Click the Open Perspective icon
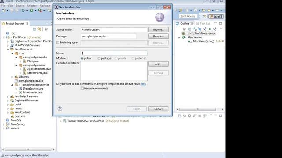 pos(204,17)
